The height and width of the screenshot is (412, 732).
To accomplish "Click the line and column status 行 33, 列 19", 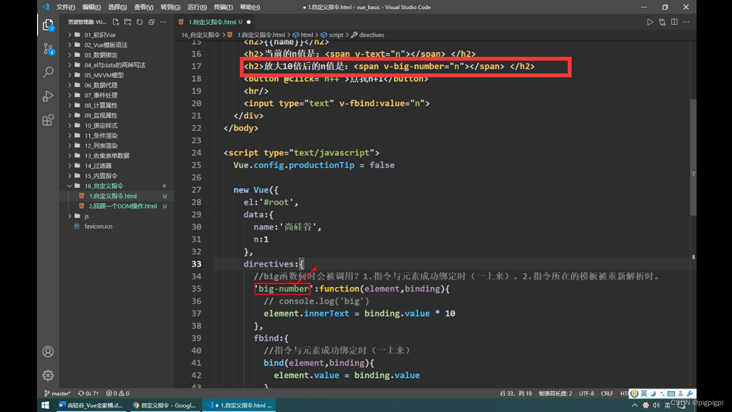I will (x=516, y=393).
